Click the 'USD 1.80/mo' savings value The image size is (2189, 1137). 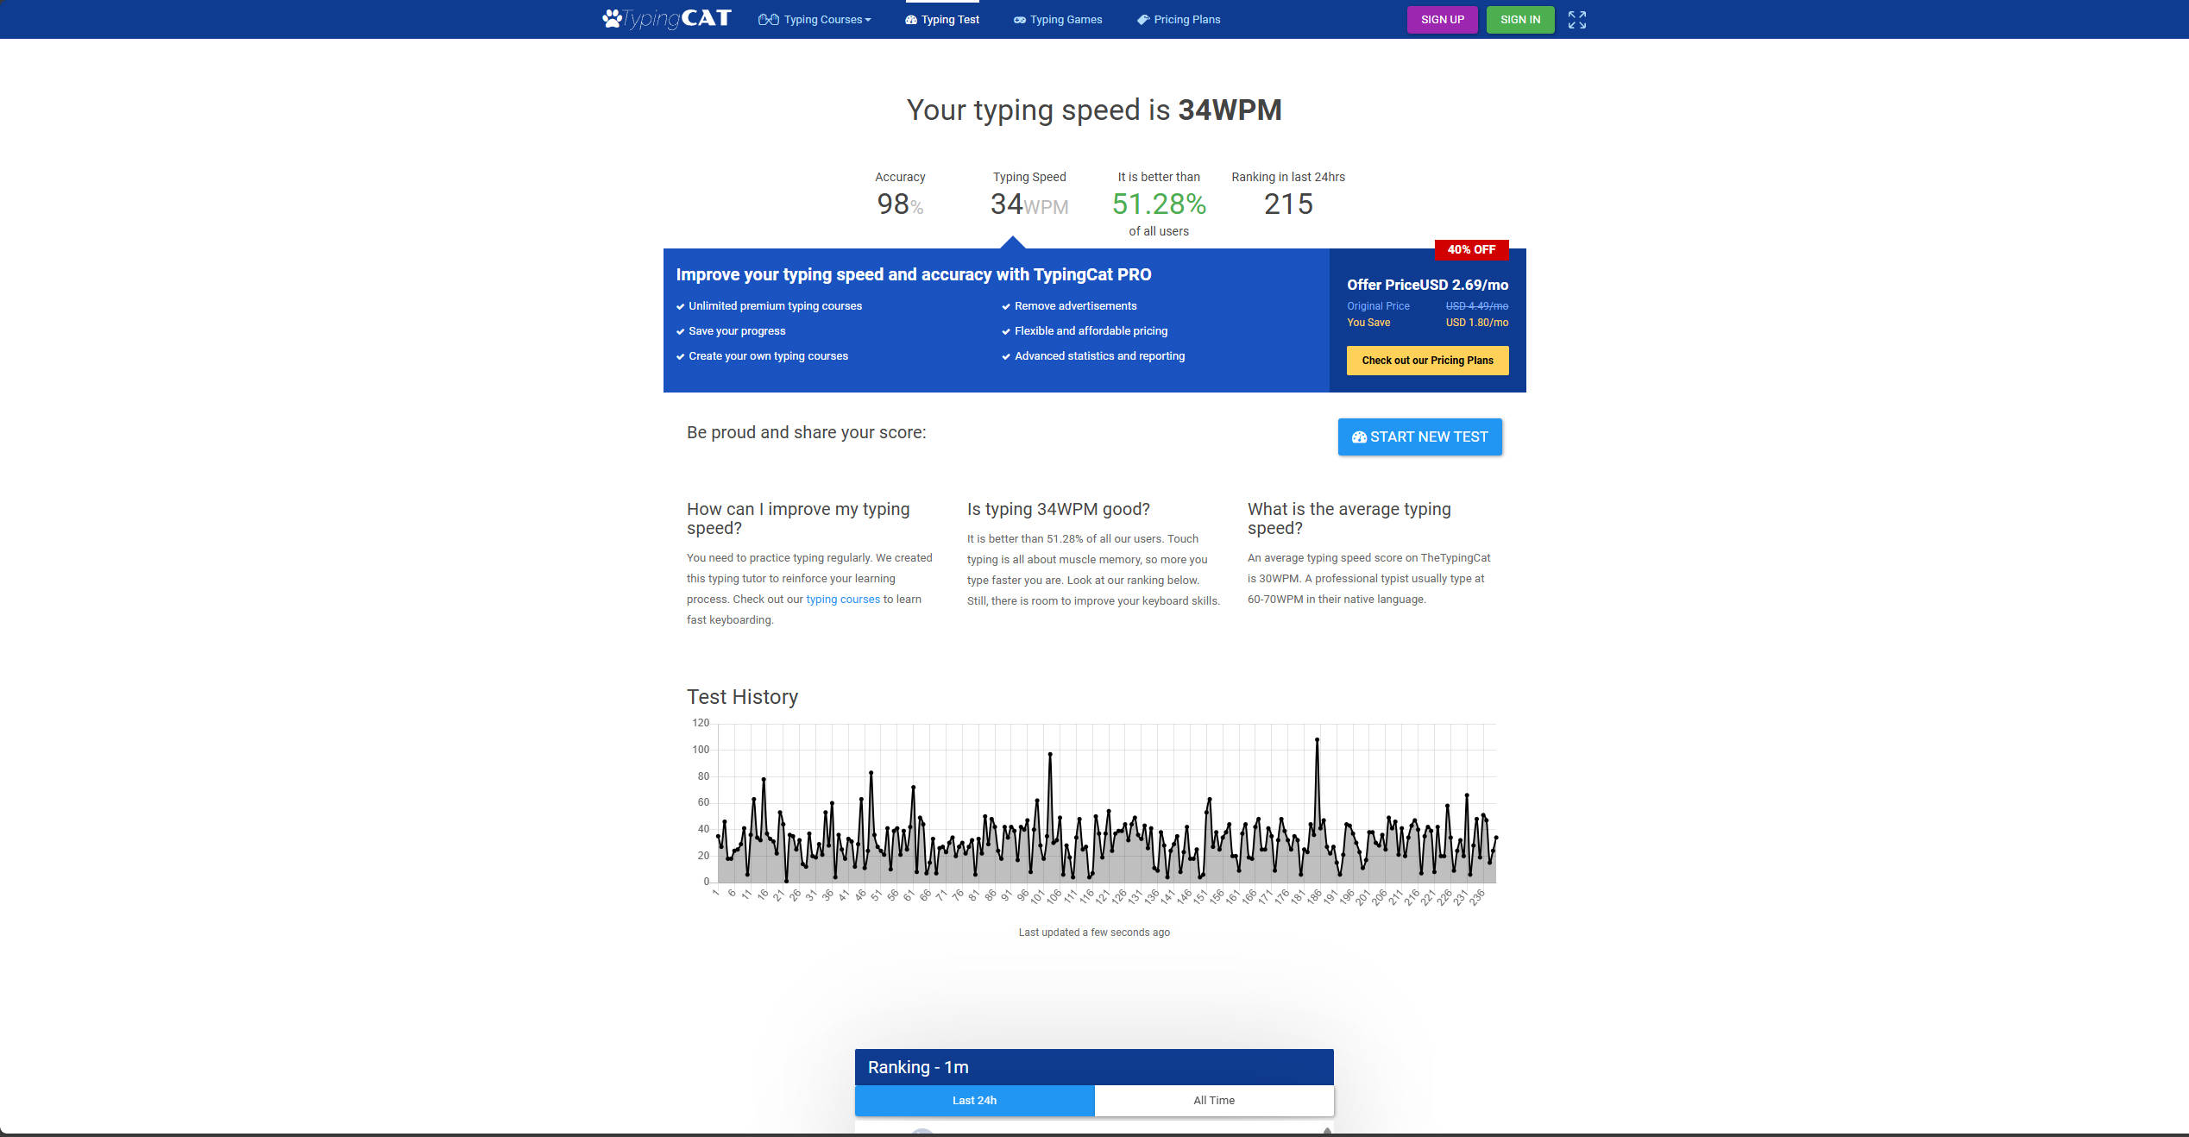tap(1476, 323)
